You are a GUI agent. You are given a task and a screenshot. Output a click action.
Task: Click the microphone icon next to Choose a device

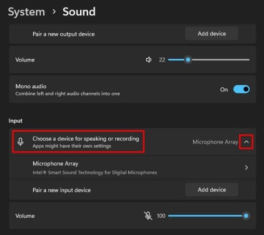click(21, 142)
